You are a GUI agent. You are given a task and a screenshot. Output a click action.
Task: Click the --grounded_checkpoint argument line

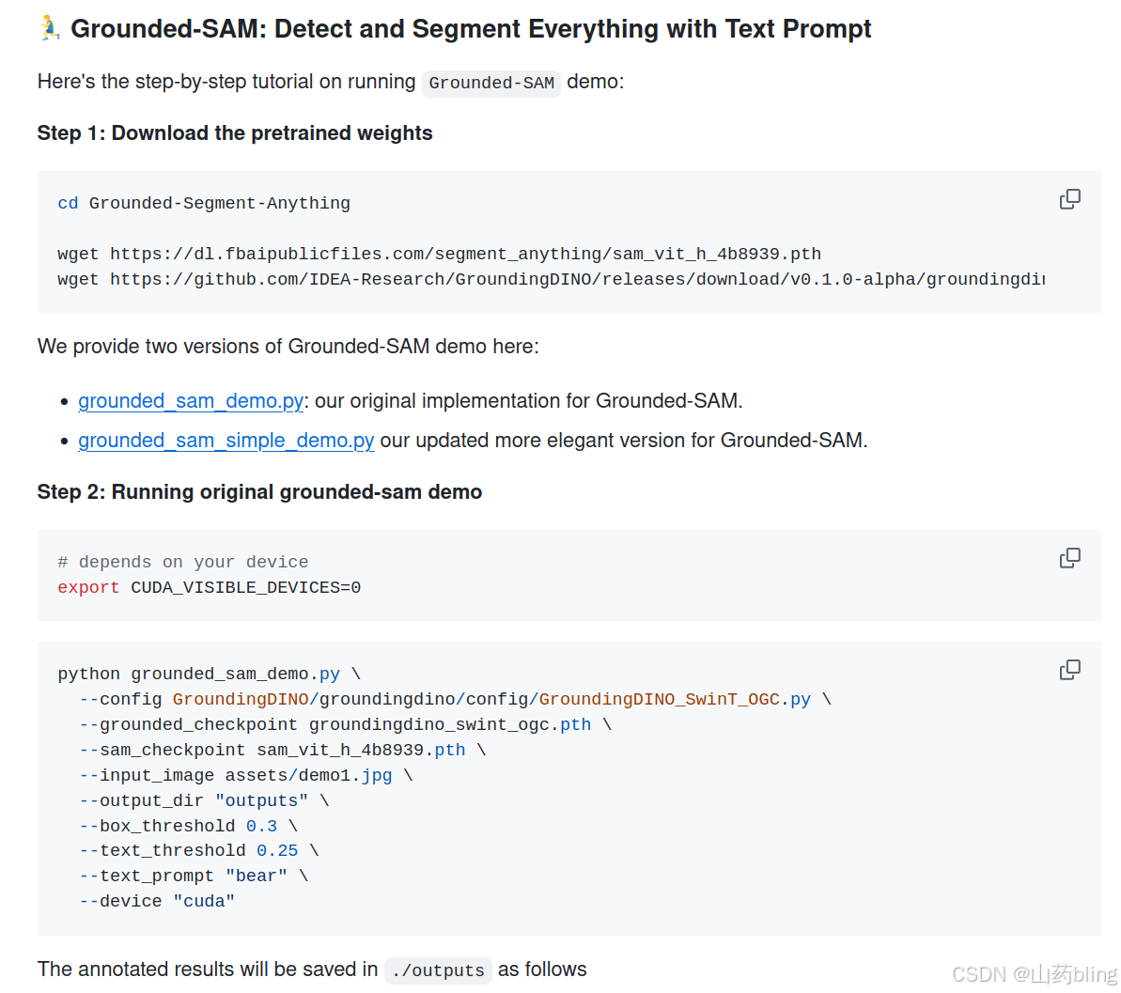345,725
